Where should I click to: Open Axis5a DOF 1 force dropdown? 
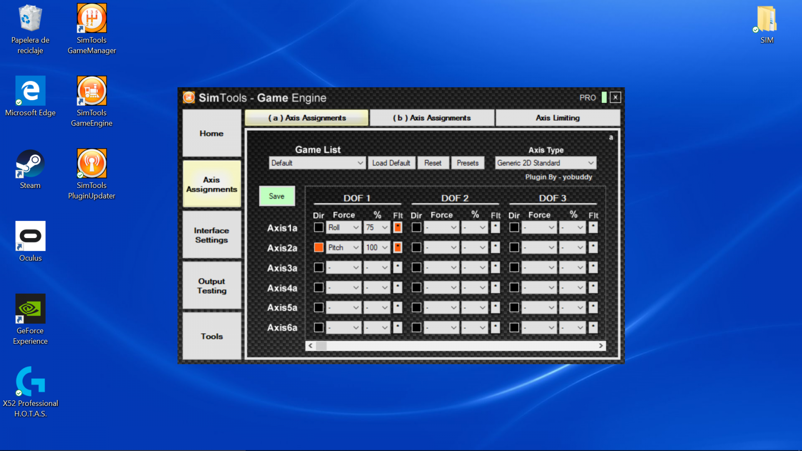[343, 308]
